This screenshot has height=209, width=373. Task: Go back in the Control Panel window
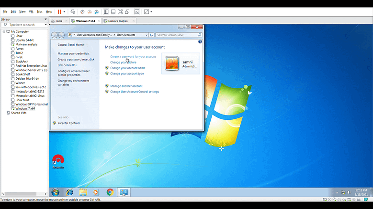(54, 35)
